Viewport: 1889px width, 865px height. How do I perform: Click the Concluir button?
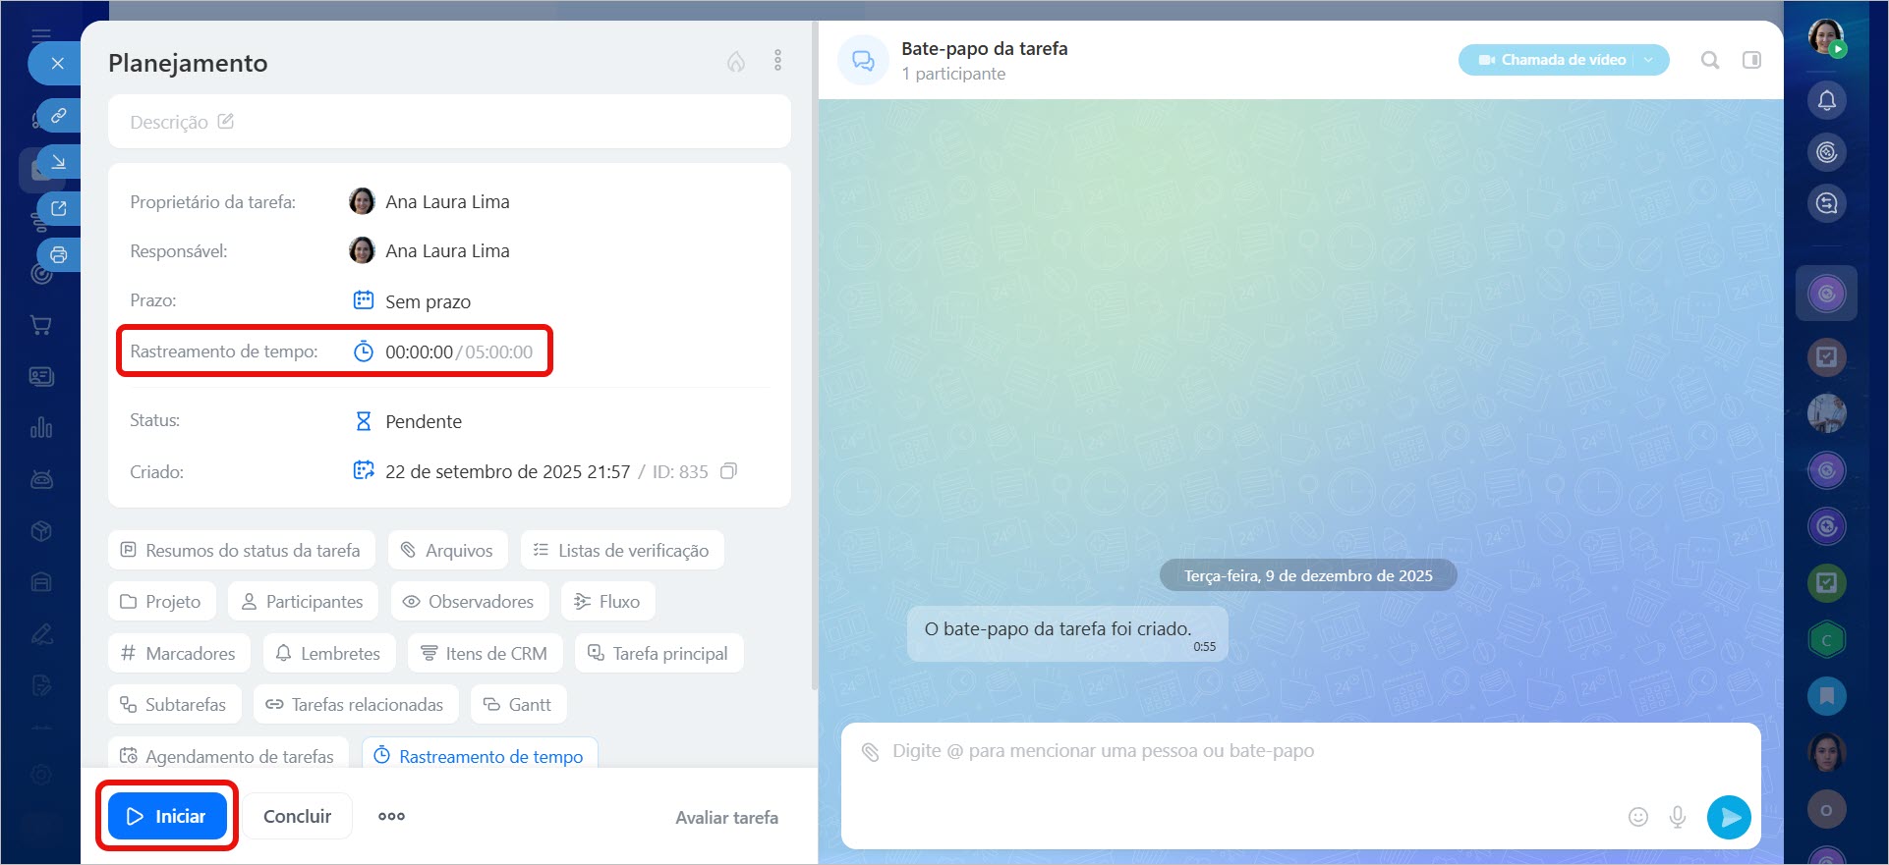coord(297,816)
